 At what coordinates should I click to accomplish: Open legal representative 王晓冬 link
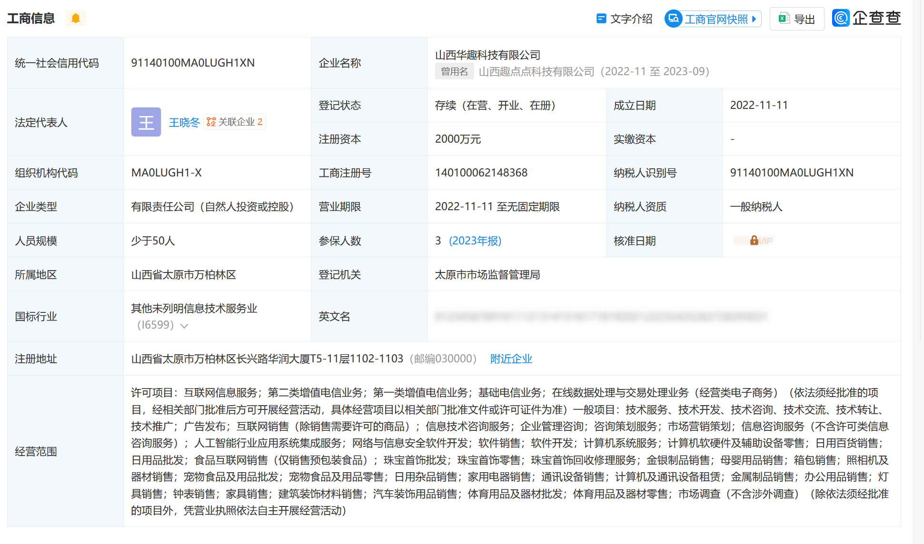(x=184, y=122)
